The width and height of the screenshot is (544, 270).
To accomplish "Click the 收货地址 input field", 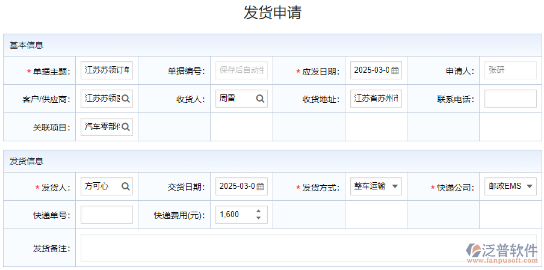I will [376, 99].
